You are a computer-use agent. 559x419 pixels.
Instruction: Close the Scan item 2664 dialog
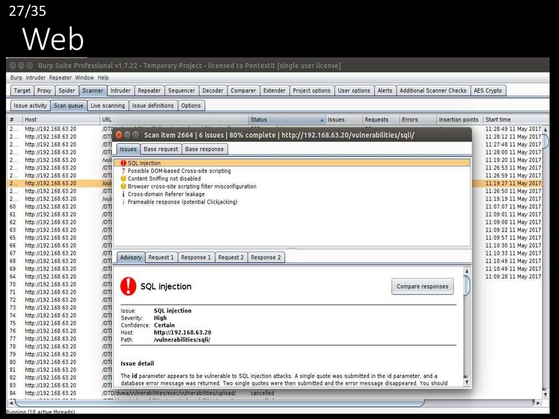tap(119, 134)
